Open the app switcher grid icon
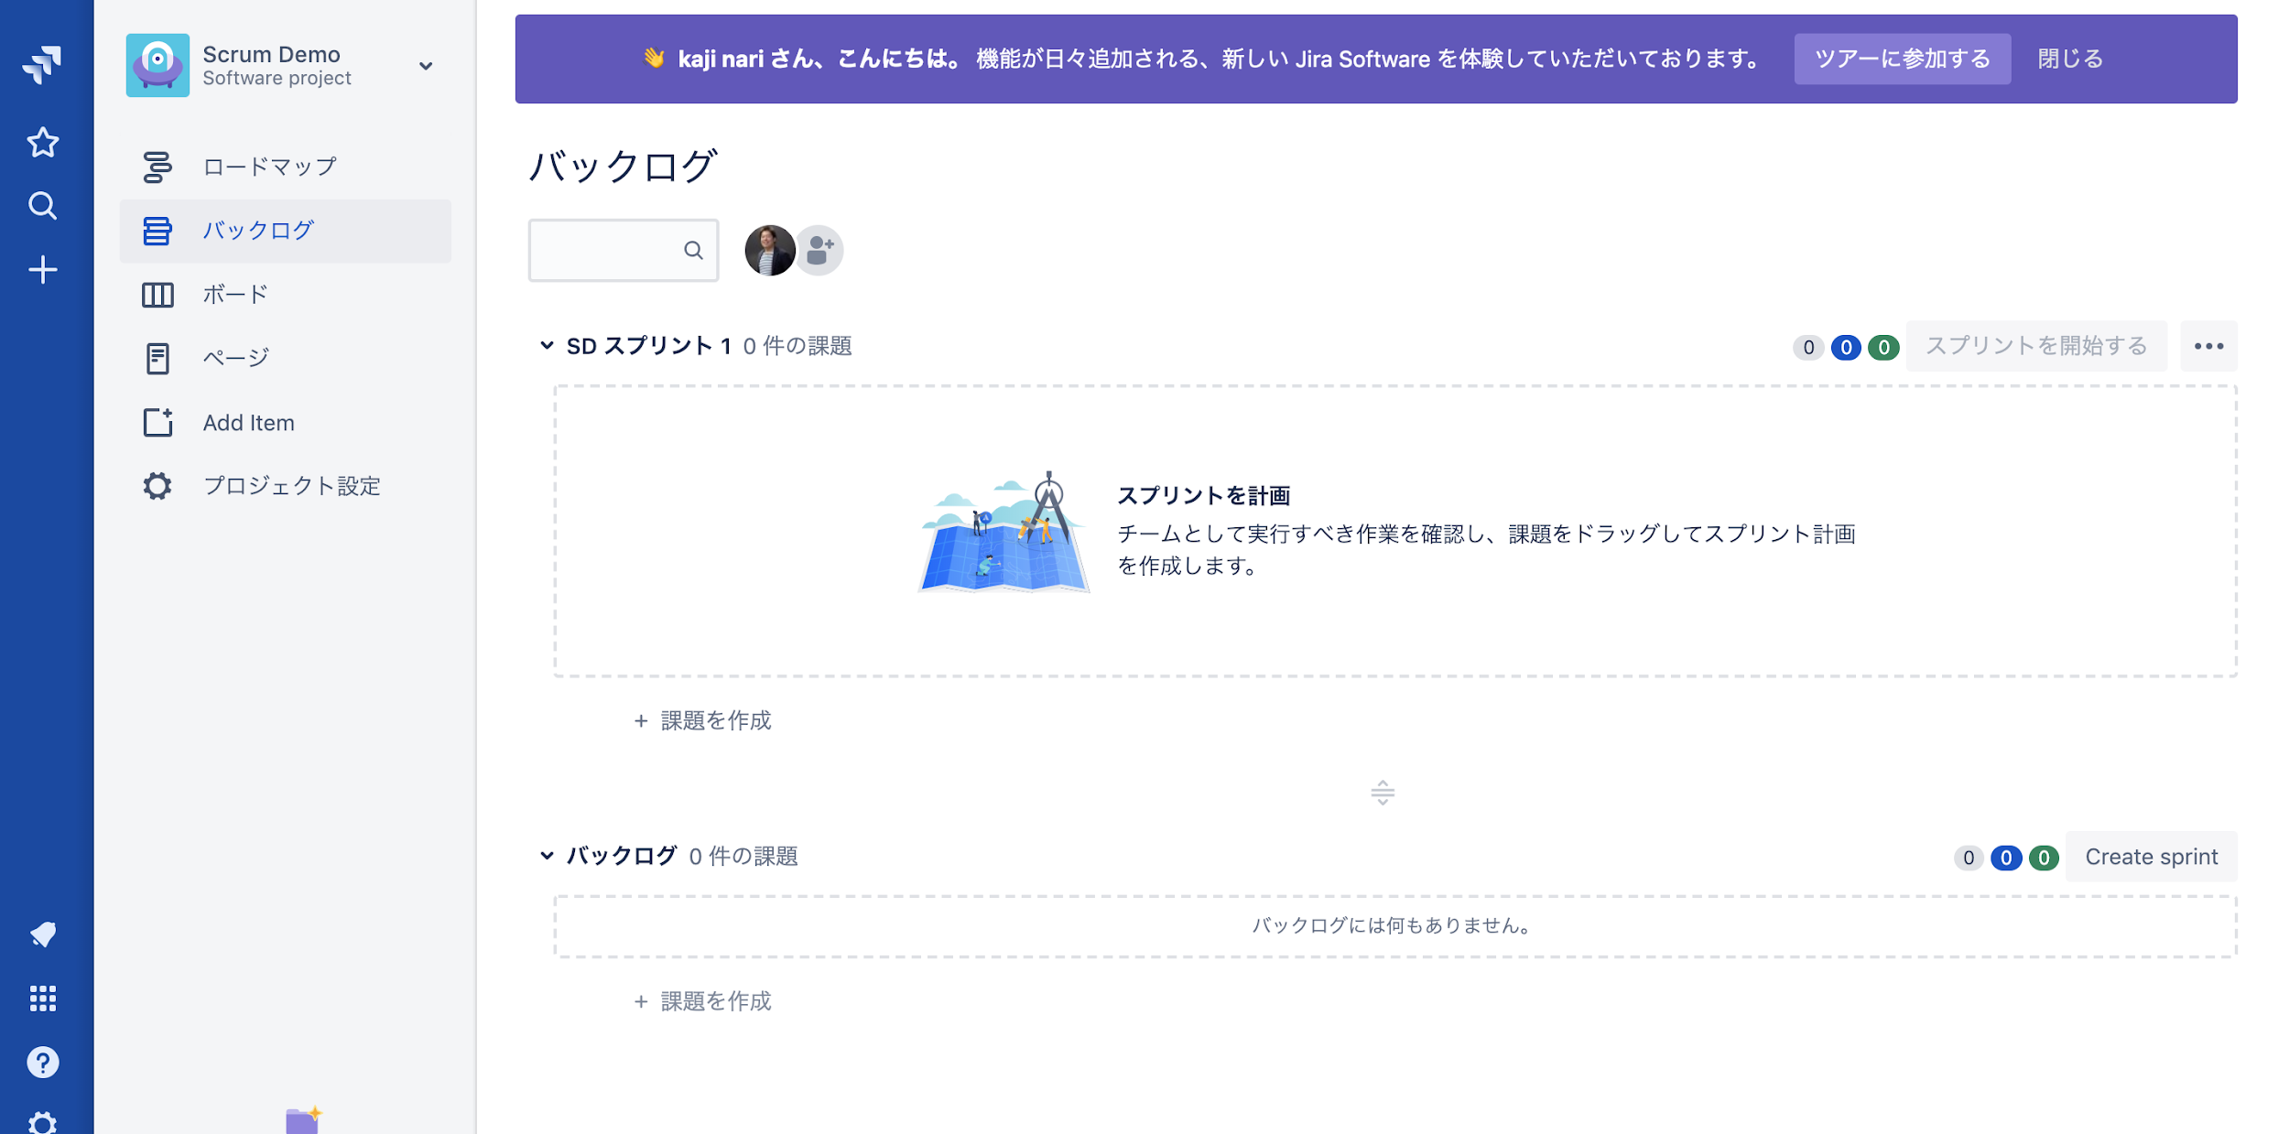Viewport: 2289px width, 1134px height. (x=42, y=999)
